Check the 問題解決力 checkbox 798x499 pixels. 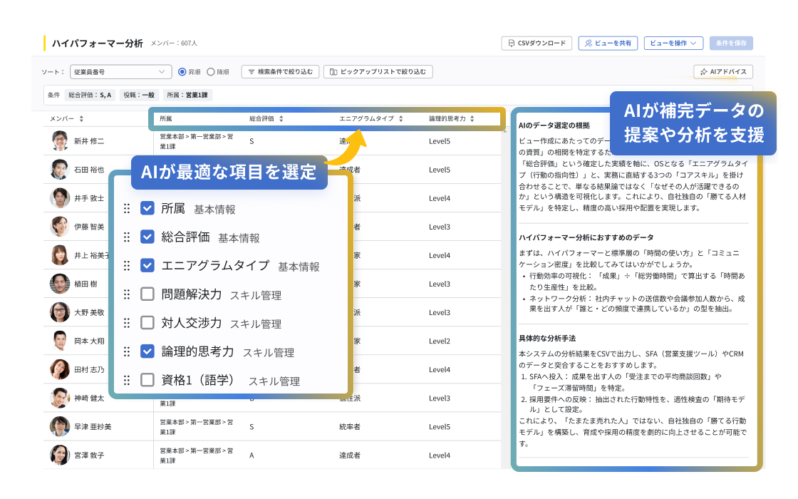pyautogui.click(x=147, y=294)
